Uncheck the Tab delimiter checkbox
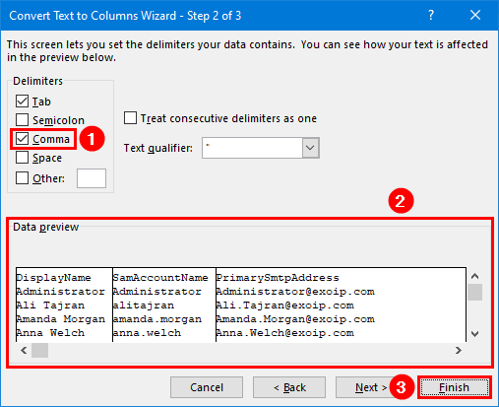 (22, 102)
